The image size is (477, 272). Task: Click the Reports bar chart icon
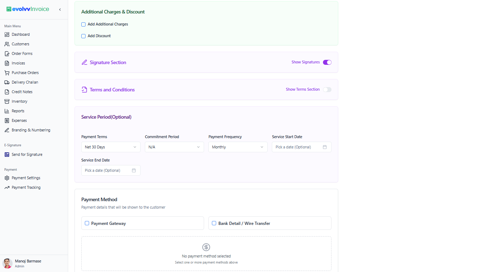[7, 111]
